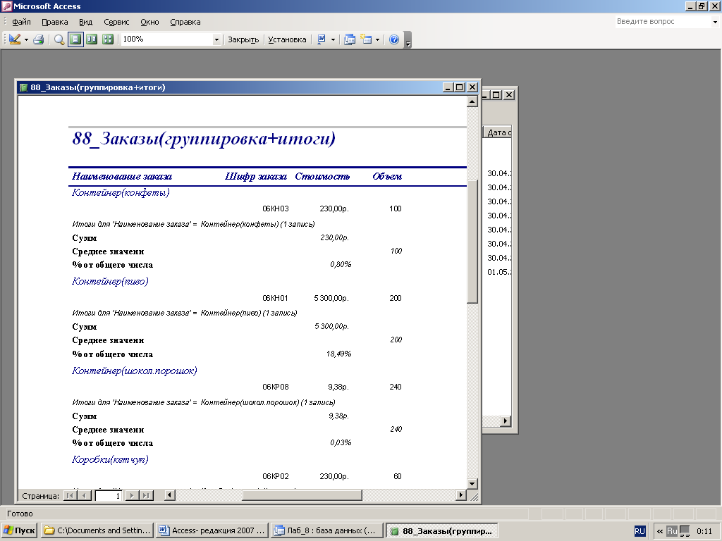Click the gray Ru tray icon
Screen dimensions: 722x541
(x=672, y=531)
